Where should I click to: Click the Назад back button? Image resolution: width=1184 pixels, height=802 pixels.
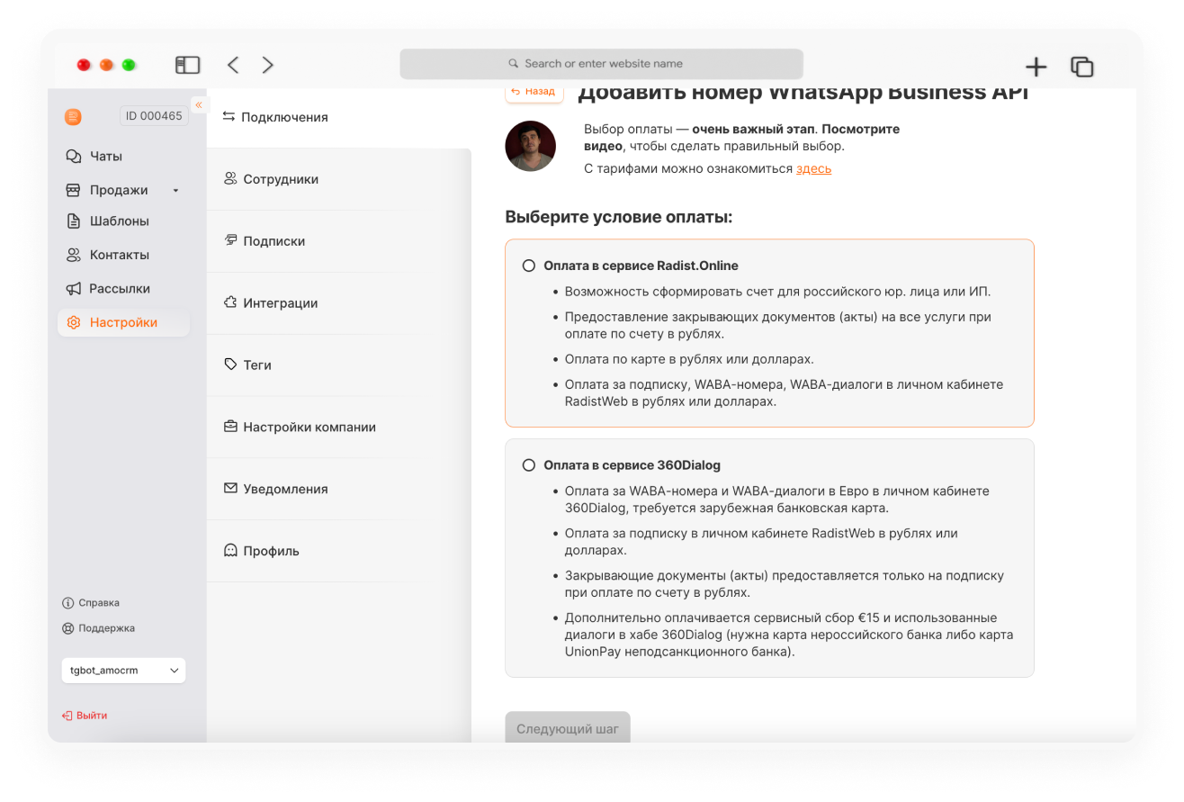[534, 92]
